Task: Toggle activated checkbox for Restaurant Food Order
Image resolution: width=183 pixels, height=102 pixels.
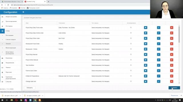Action: 131,44
